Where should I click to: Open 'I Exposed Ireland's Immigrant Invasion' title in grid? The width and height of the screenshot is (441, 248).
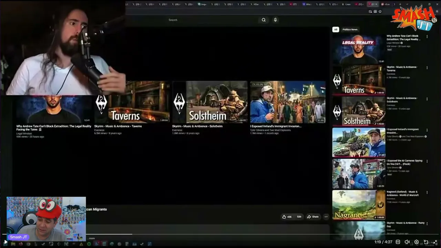coord(276,126)
